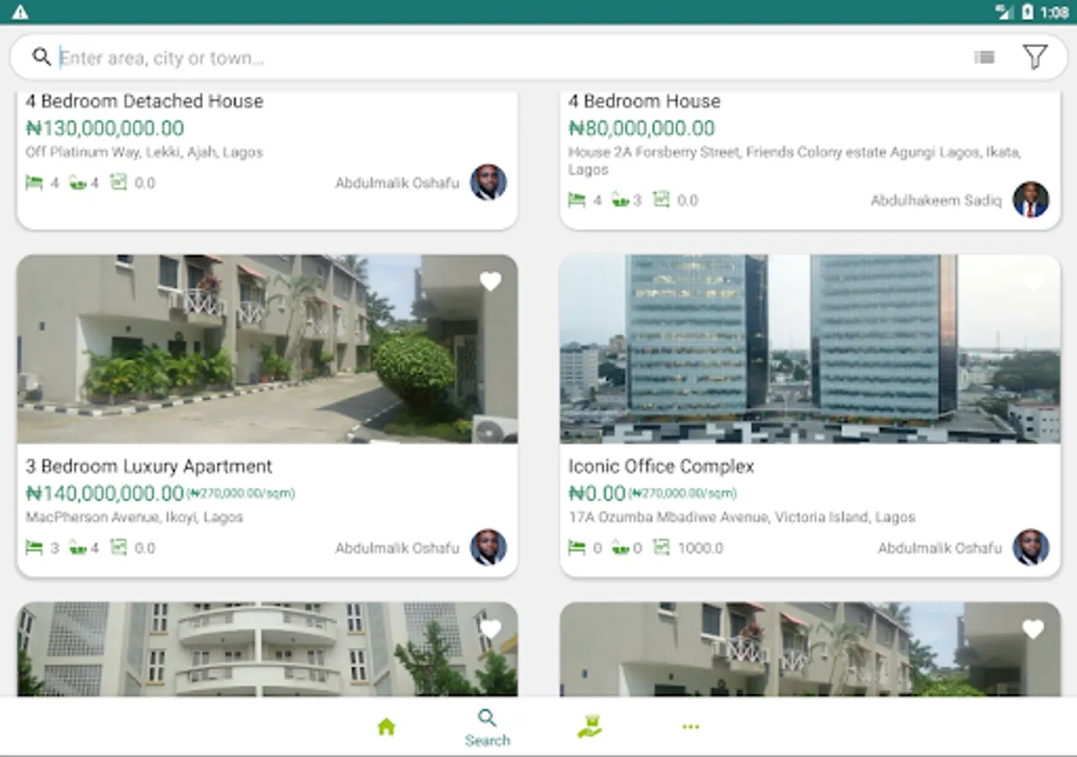Image resolution: width=1077 pixels, height=757 pixels.
Task: Click the Off Platinum Way, Lekki address
Action: pos(144,152)
